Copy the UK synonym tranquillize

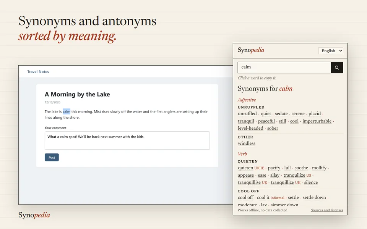pos(282,182)
